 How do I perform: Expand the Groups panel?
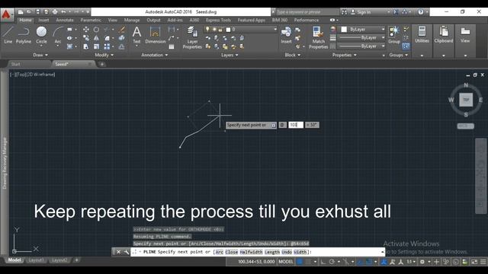point(398,55)
